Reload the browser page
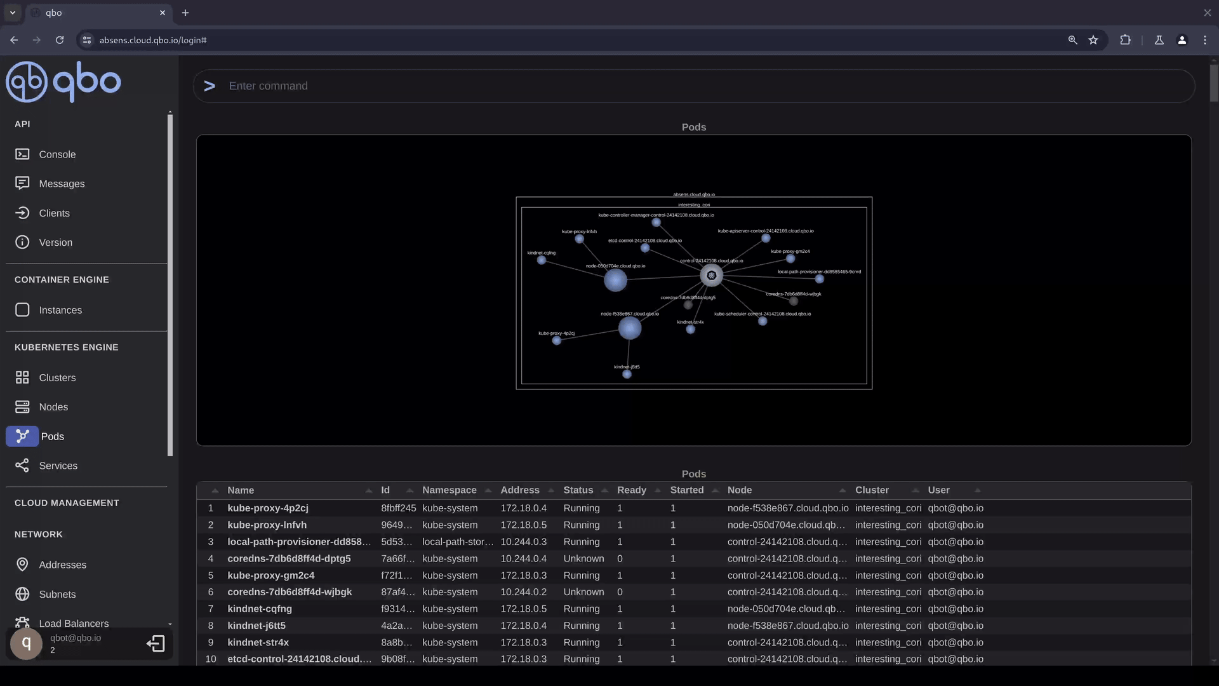 pyautogui.click(x=60, y=40)
